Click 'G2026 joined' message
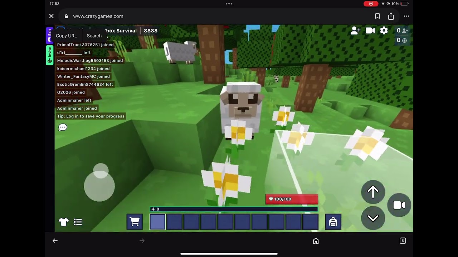The width and height of the screenshot is (458, 257). (71, 92)
